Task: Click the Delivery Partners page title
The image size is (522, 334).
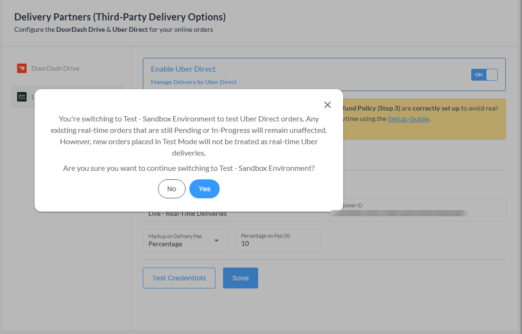Action: [120, 17]
